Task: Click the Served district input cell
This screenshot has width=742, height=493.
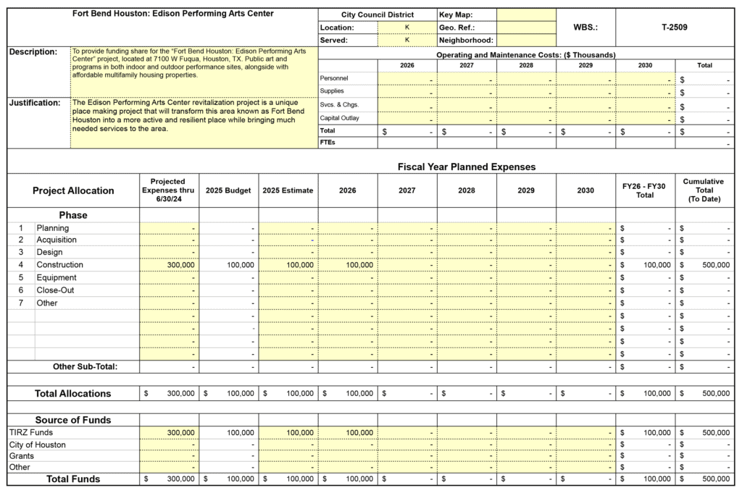Action: pyautogui.click(x=407, y=40)
